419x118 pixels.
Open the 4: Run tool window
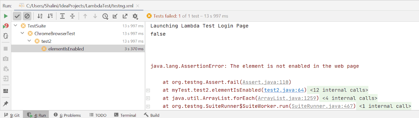coord(36,115)
